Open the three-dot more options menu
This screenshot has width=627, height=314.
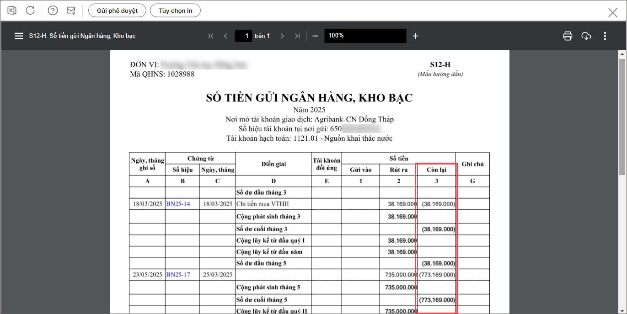(605, 36)
